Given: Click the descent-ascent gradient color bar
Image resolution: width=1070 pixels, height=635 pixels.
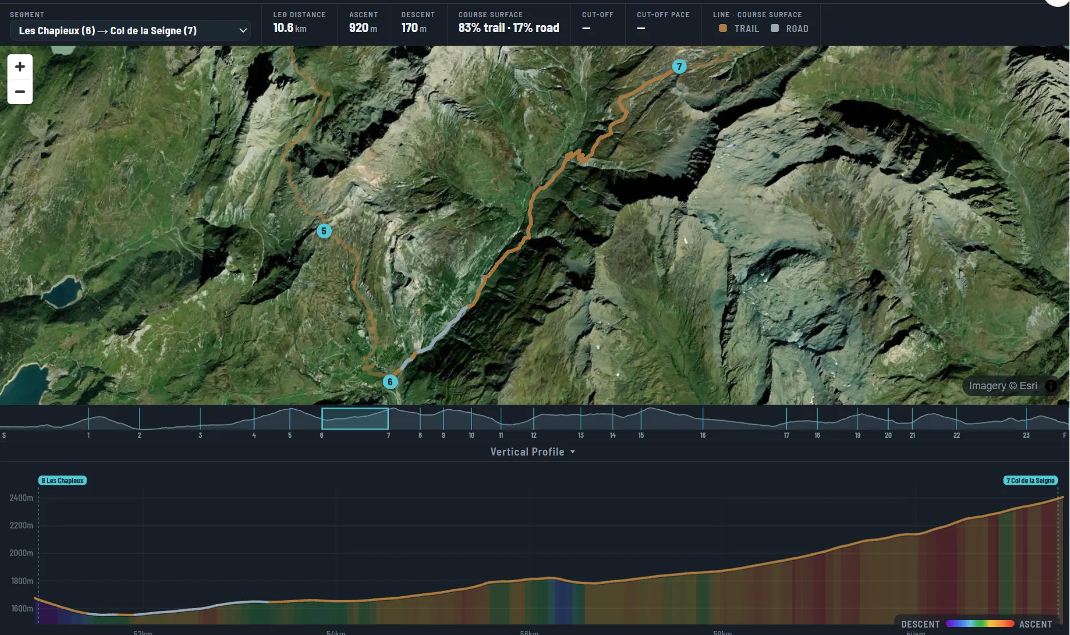Looking at the screenshot, I should (x=980, y=624).
